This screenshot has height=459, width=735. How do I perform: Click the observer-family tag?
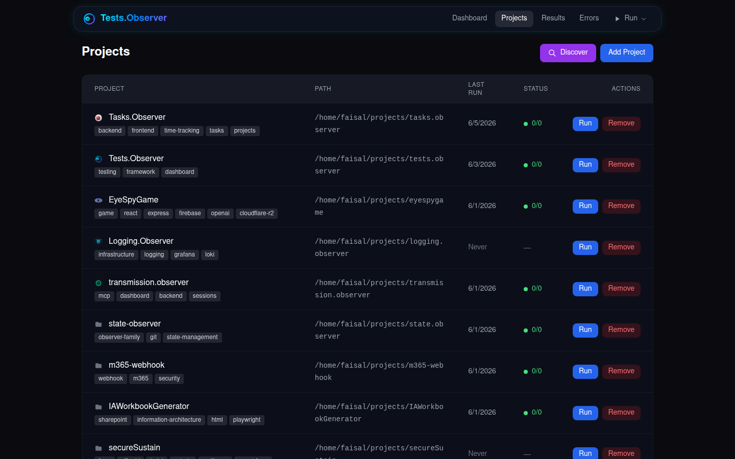(119, 338)
